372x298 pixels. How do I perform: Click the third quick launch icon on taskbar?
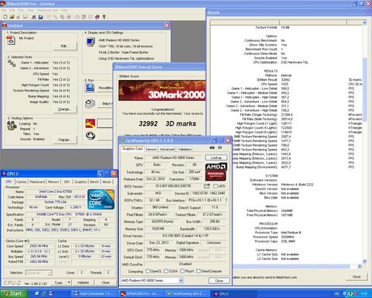click(x=50, y=293)
